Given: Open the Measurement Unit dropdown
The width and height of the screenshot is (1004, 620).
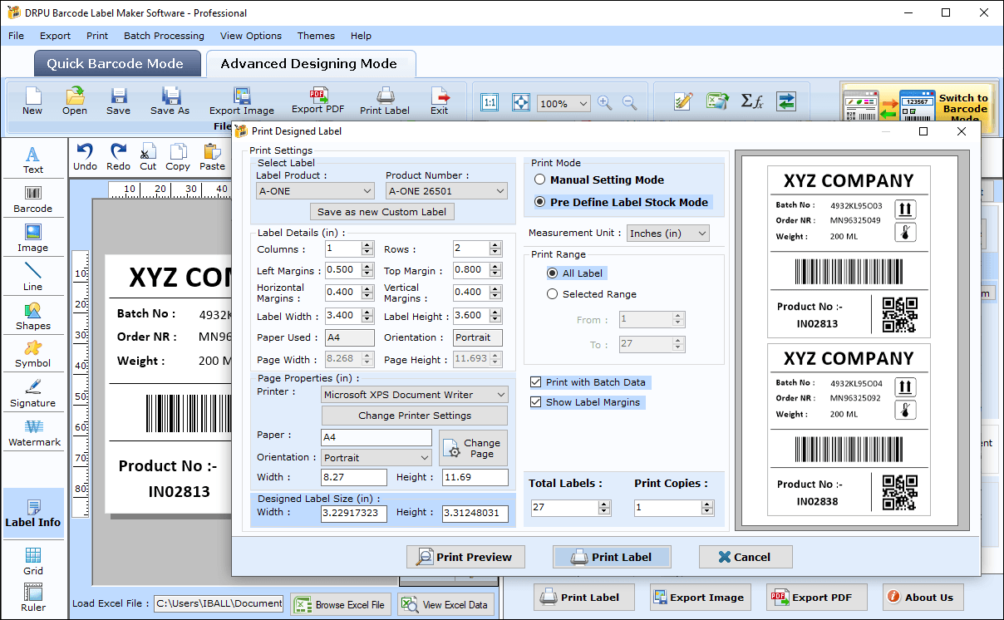Looking at the screenshot, I should click(668, 234).
